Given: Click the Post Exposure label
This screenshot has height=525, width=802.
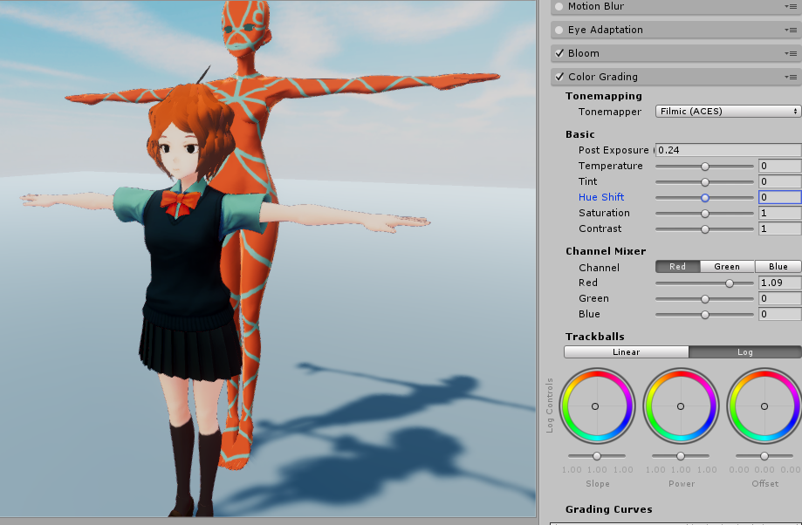Looking at the screenshot, I should pyautogui.click(x=613, y=150).
